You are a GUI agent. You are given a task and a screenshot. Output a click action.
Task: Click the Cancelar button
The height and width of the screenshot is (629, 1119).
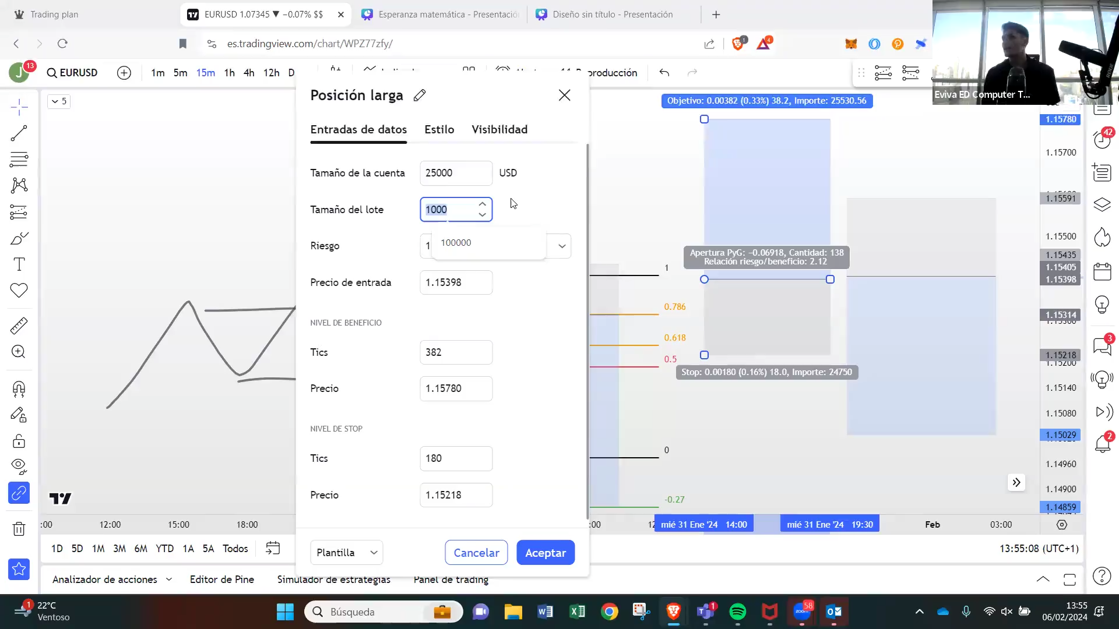coord(476,553)
